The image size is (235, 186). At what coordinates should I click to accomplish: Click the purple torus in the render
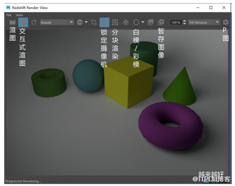pos(171,125)
